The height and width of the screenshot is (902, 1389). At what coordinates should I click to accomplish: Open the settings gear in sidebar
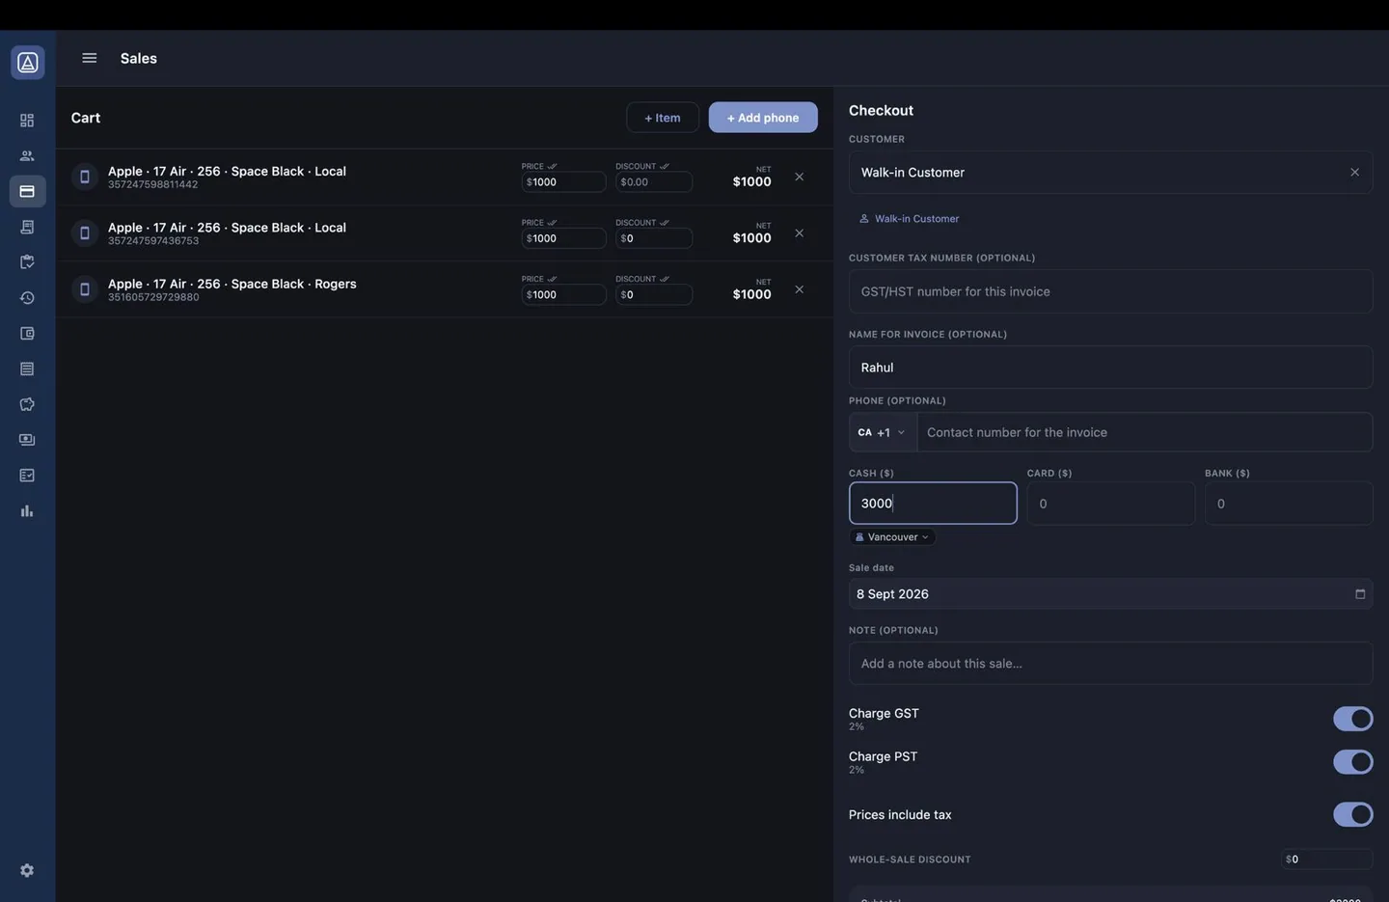(27, 870)
